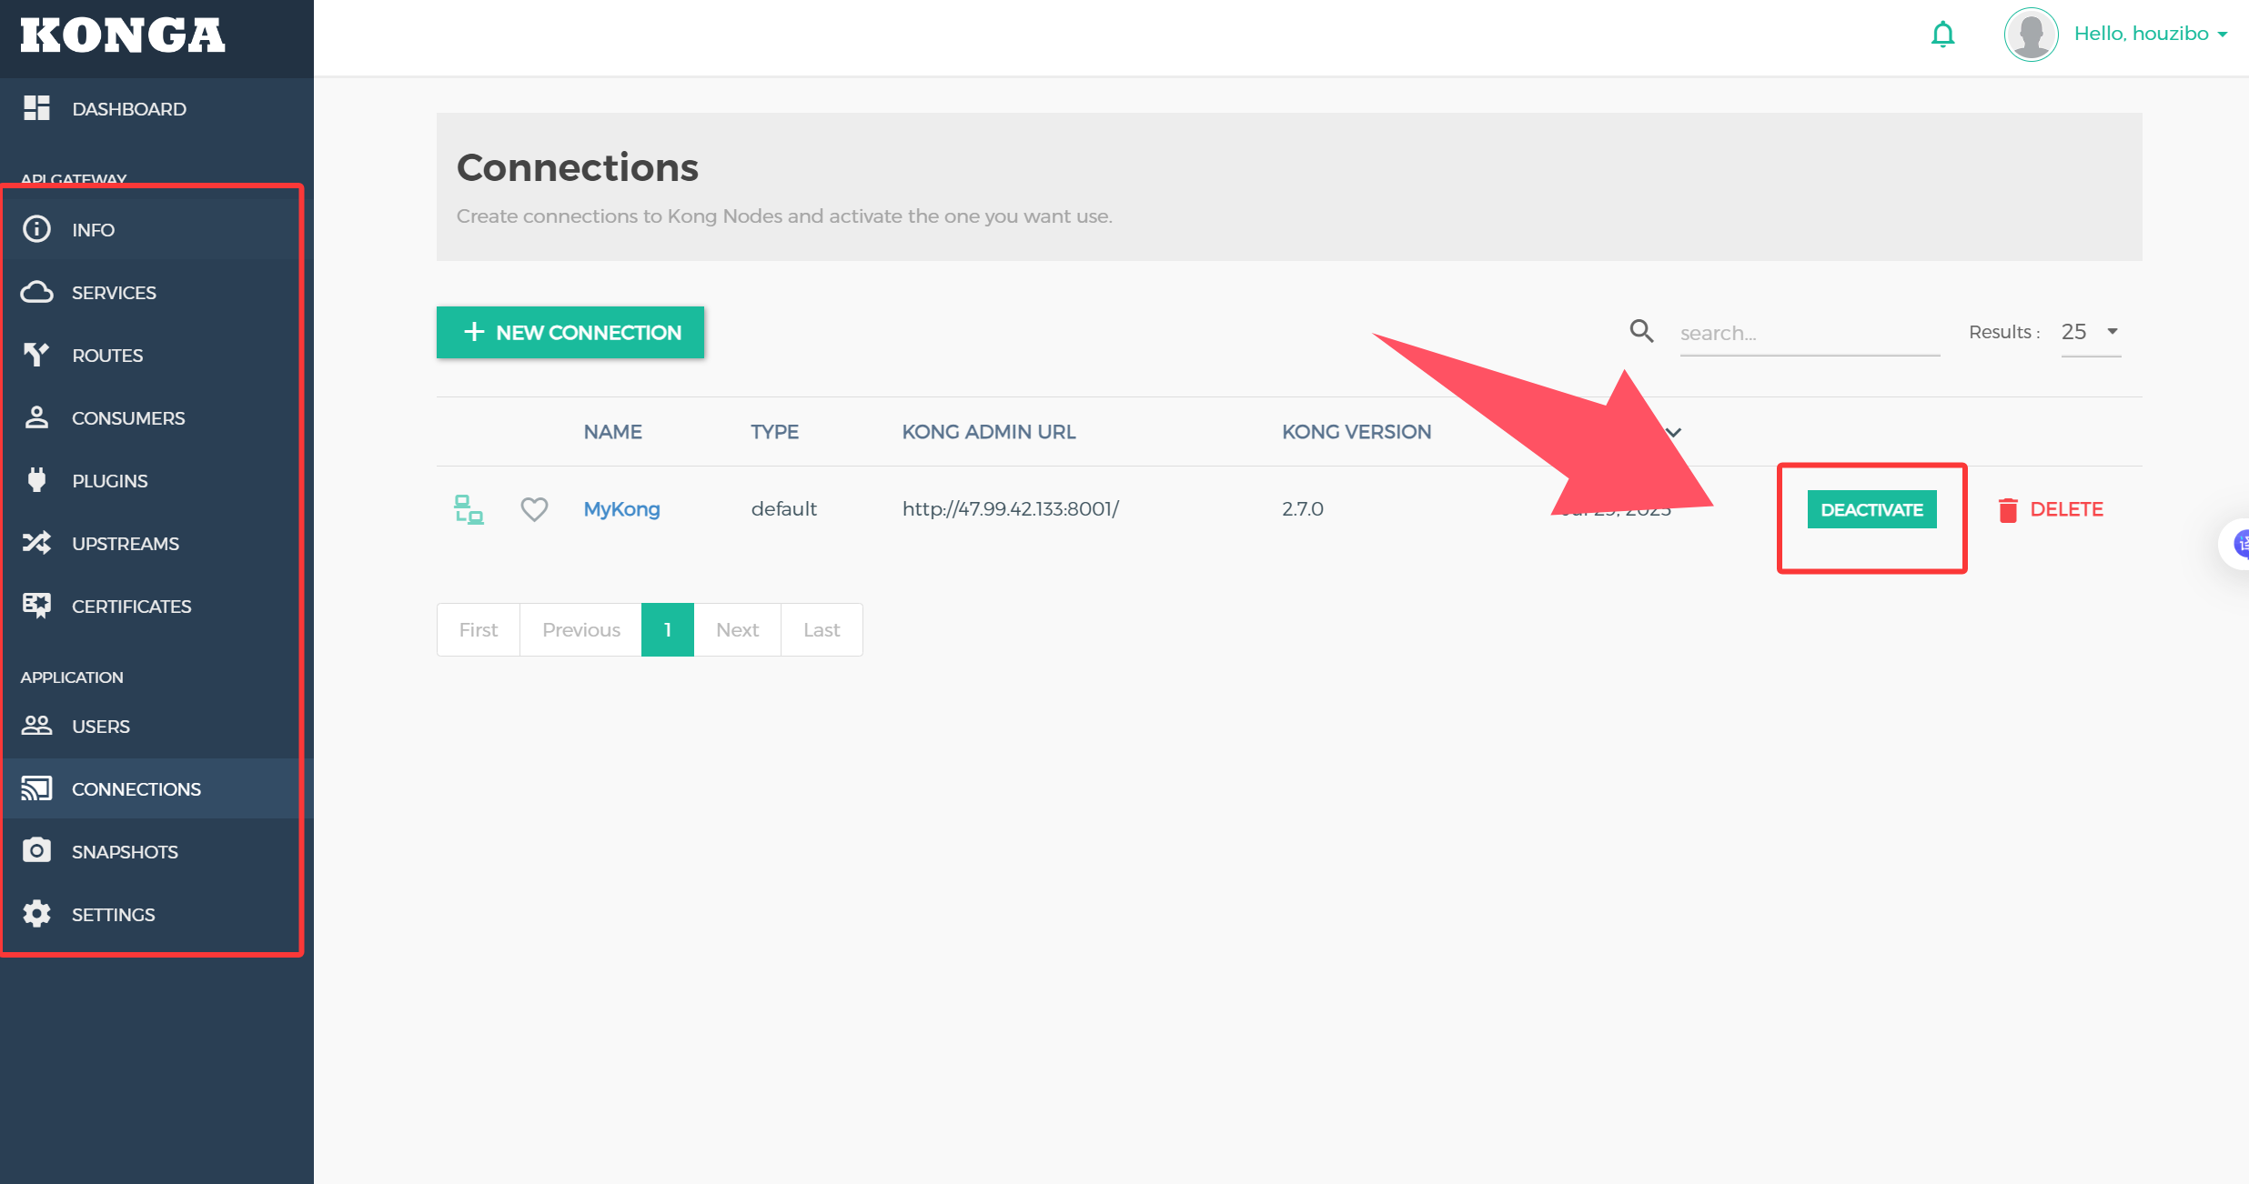Click the user avatar icon

(x=2031, y=35)
